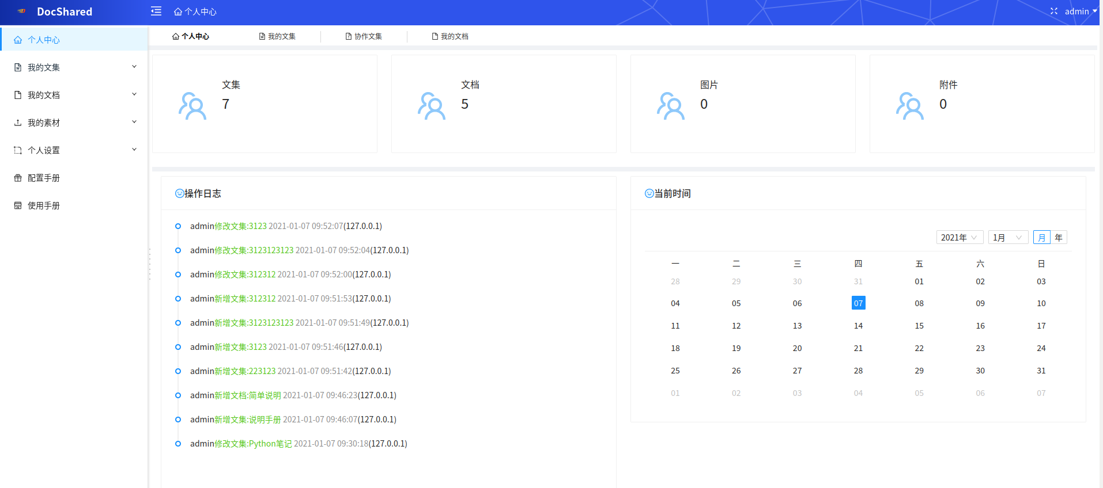Select previous-month date 28 in calendar
The height and width of the screenshot is (488, 1103).
point(675,281)
